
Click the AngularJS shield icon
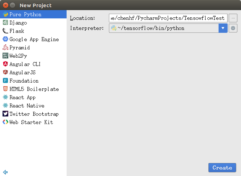tap(5, 72)
